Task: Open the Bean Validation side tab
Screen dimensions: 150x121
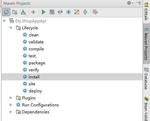Action: (x=146, y=109)
